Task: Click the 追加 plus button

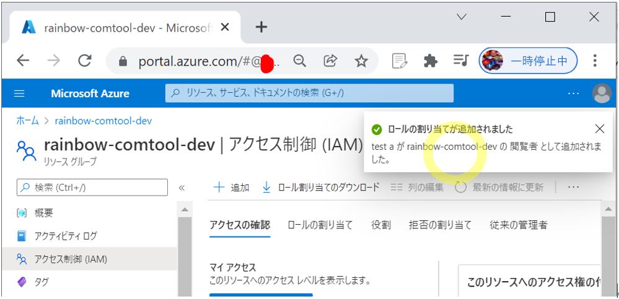Action: pyautogui.click(x=231, y=188)
